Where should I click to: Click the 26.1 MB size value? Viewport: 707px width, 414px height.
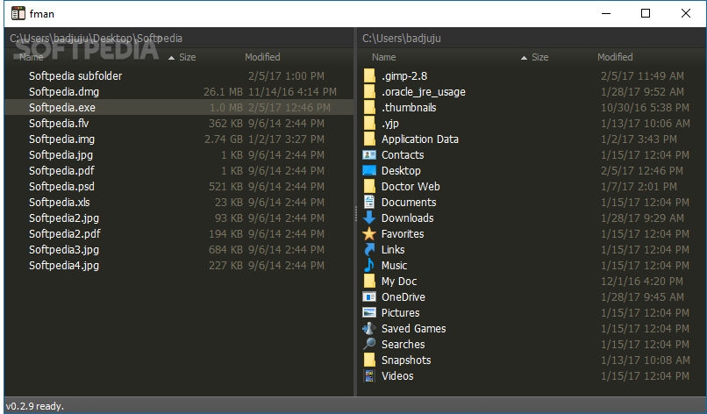[223, 91]
